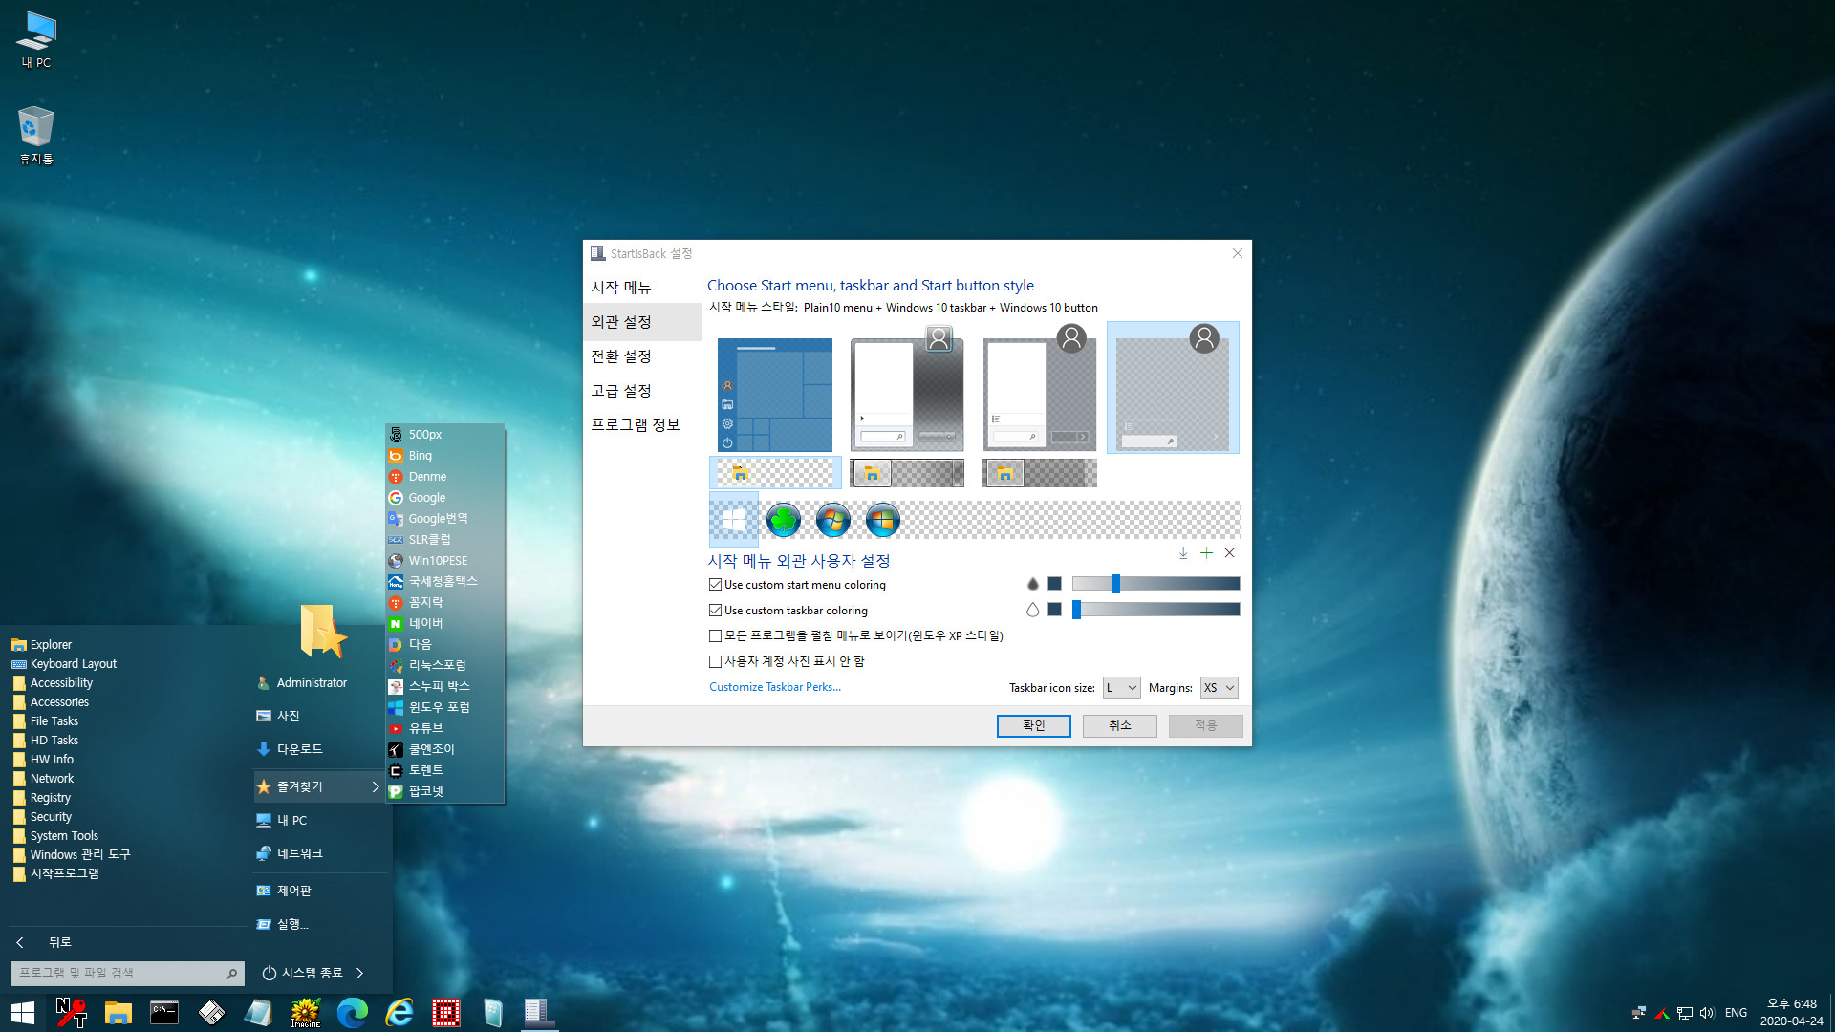
Task: Click the taskbar color swatch
Action: pos(1054,610)
